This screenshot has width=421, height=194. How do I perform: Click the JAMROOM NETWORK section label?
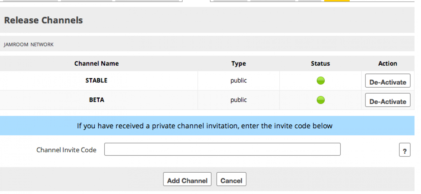click(x=29, y=44)
